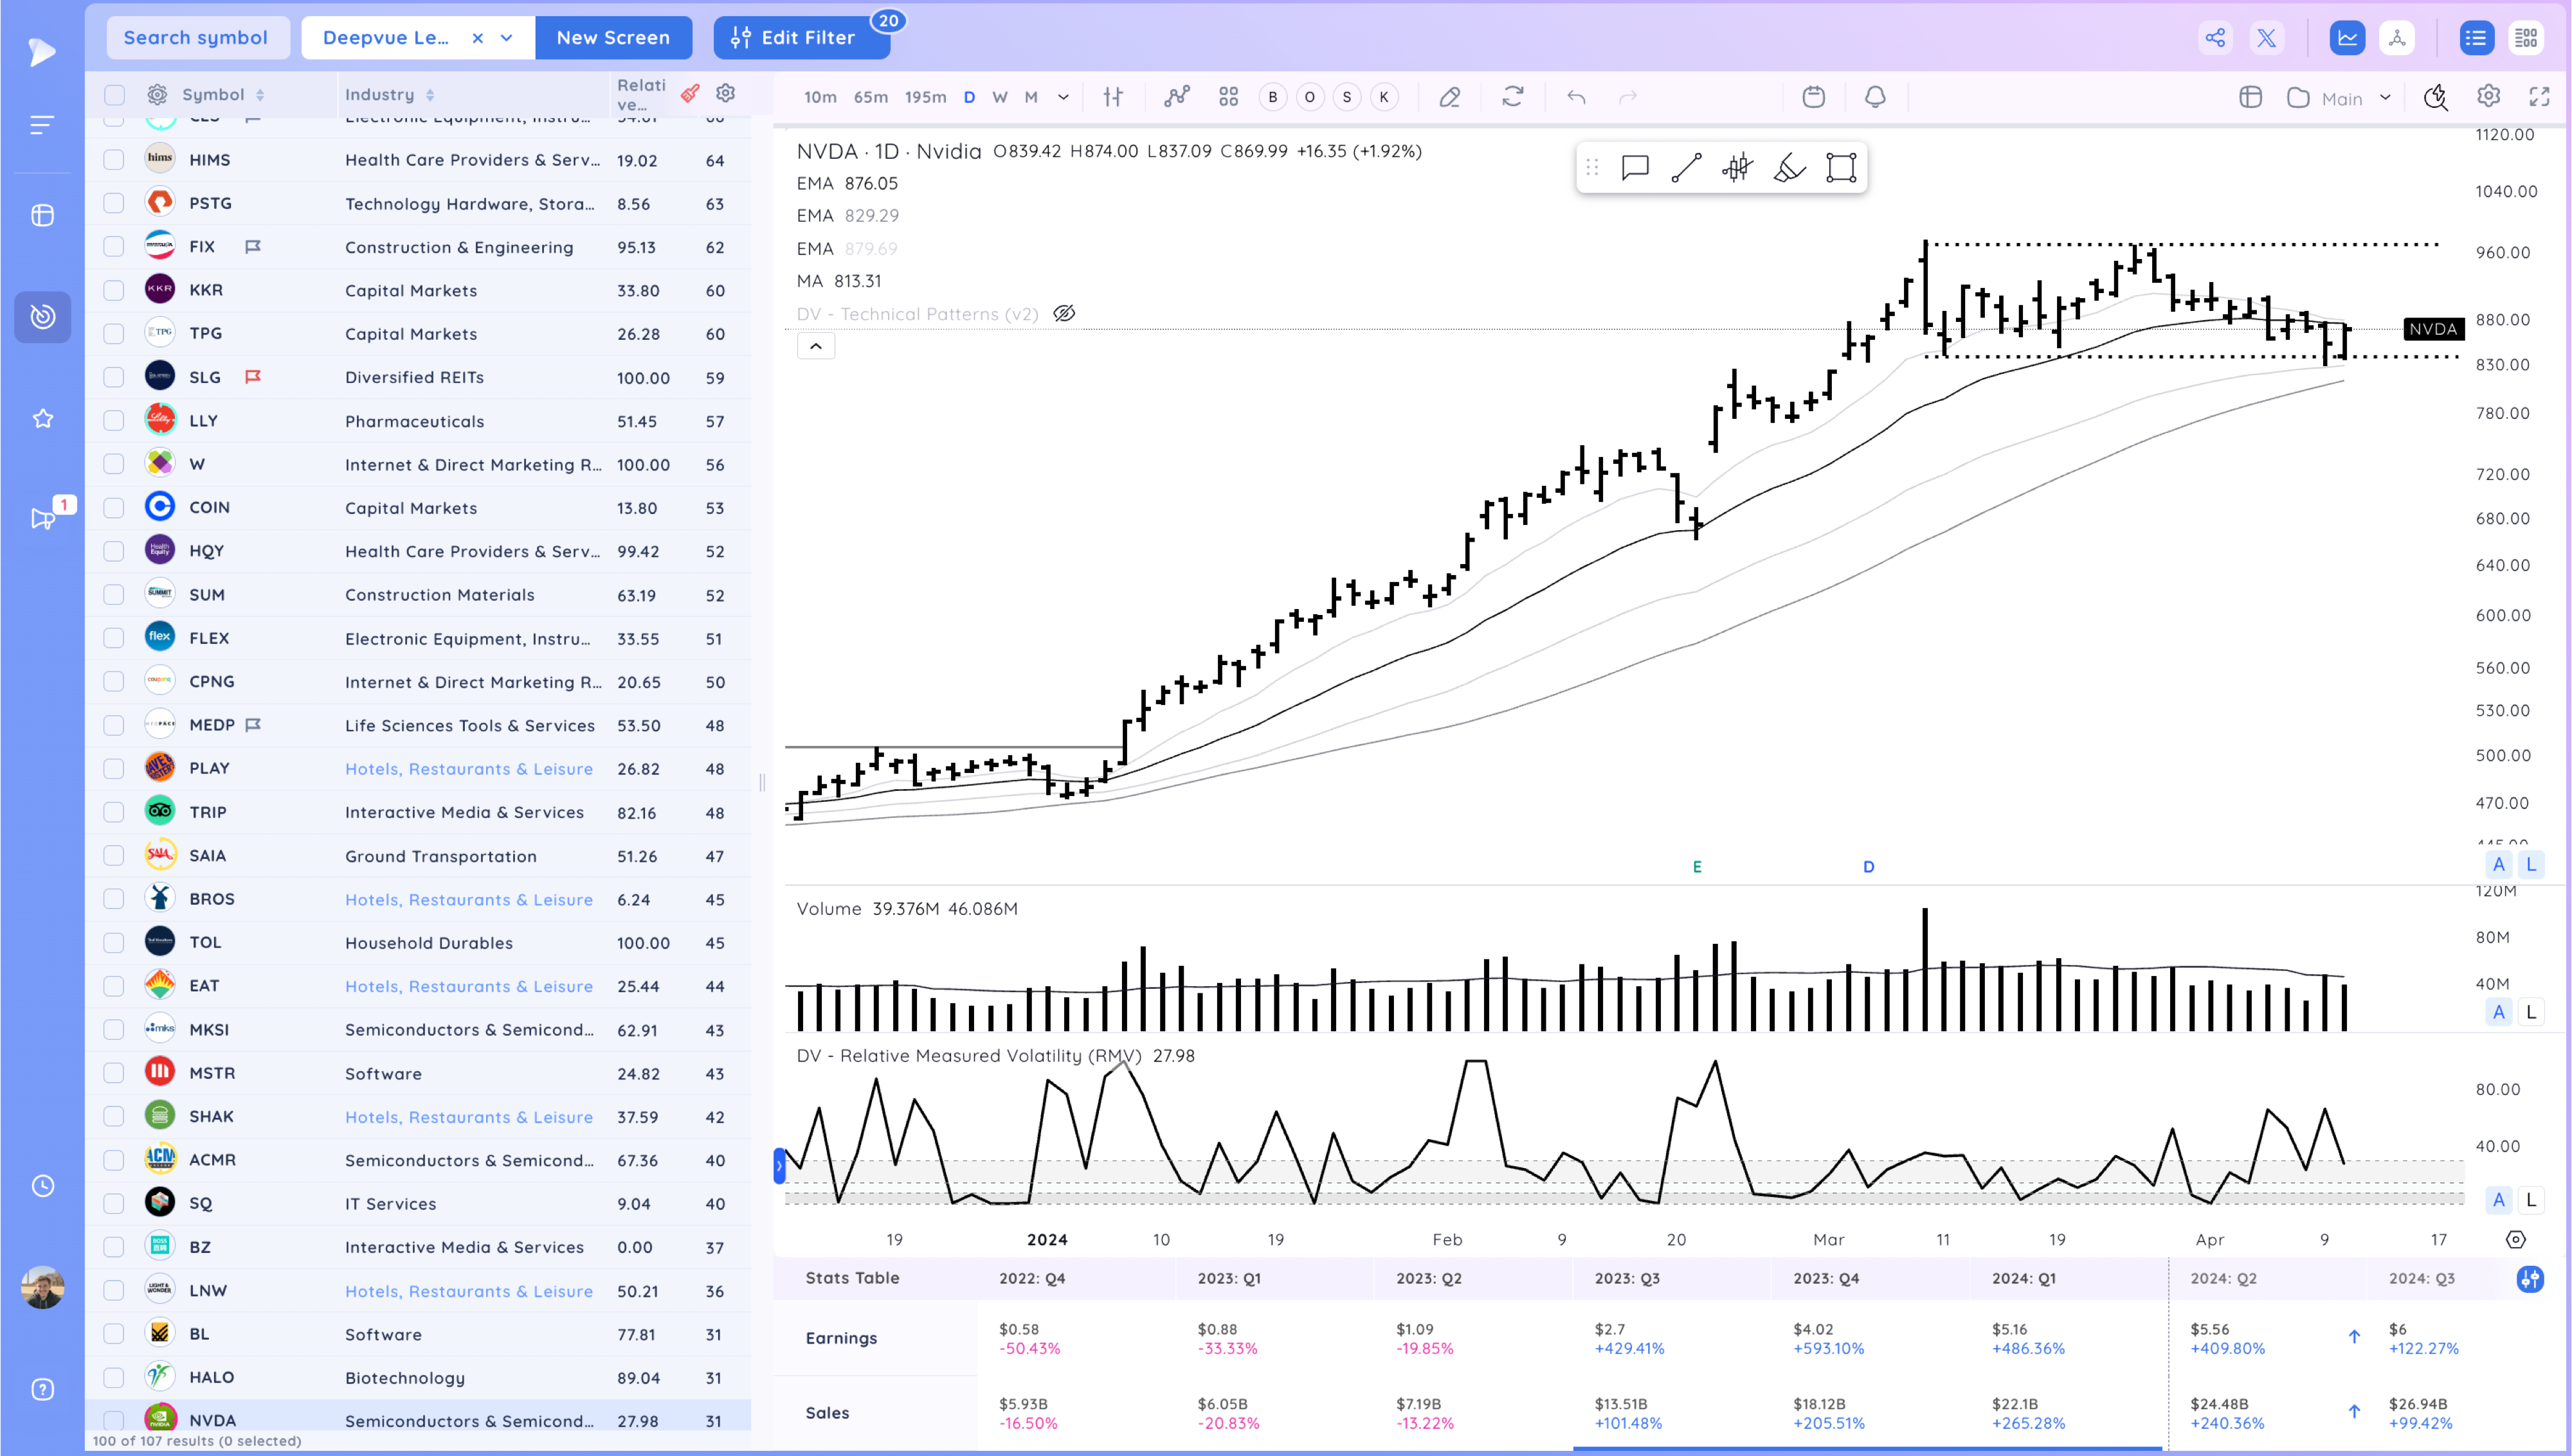This screenshot has width=2572, height=1456.
Task: Open the calendar date icon
Action: point(1813,97)
